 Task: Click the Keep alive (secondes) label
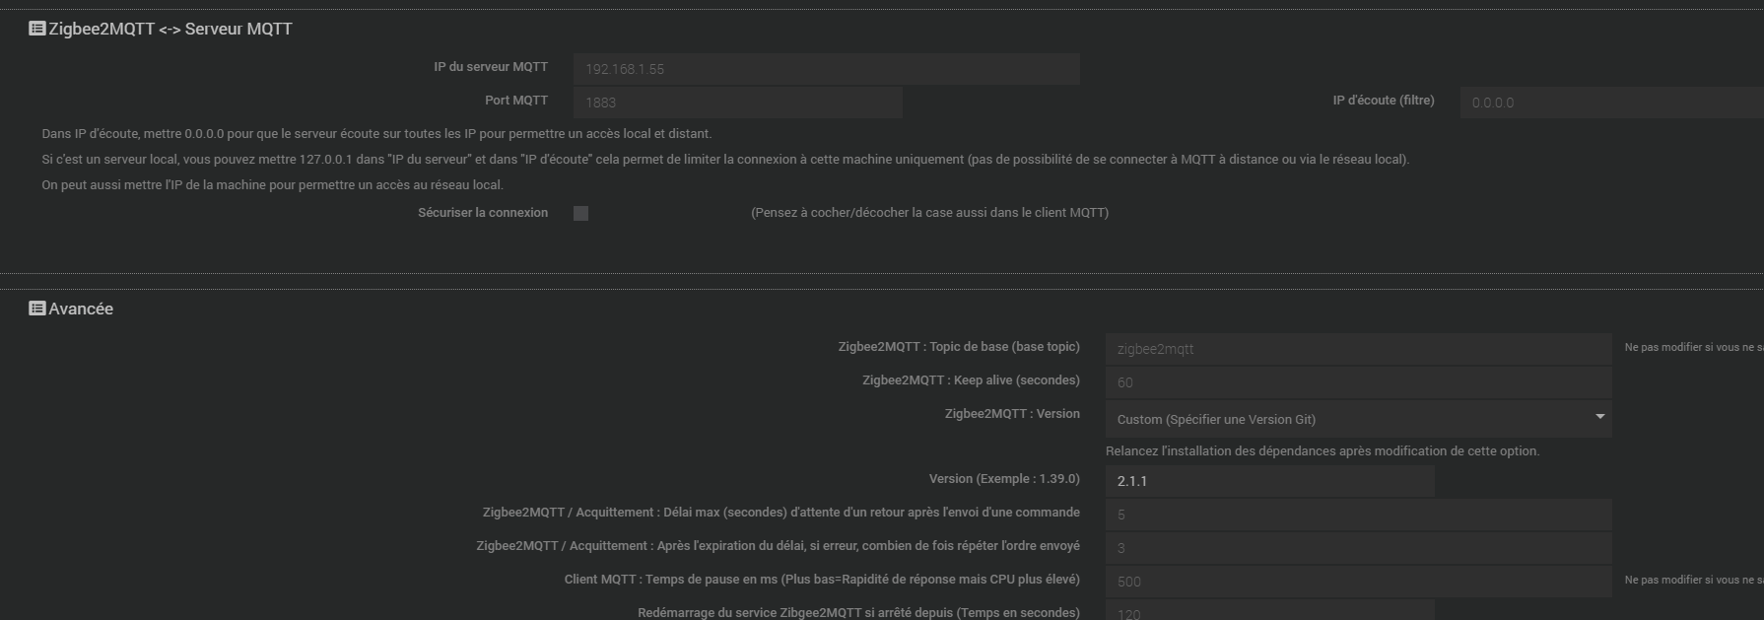(x=971, y=380)
